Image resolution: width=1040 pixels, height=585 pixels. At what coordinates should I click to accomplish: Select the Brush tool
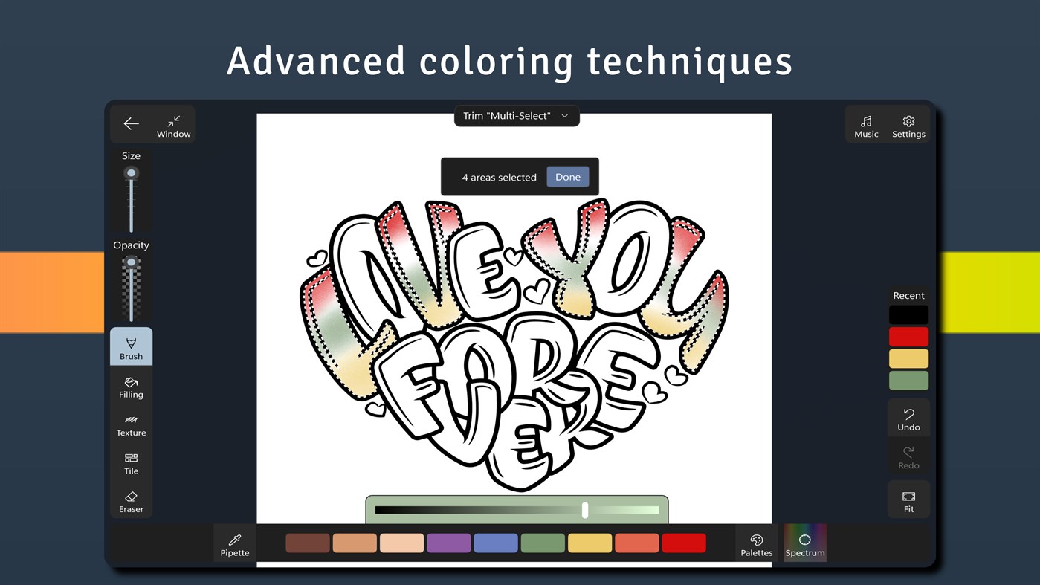click(x=131, y=346)
